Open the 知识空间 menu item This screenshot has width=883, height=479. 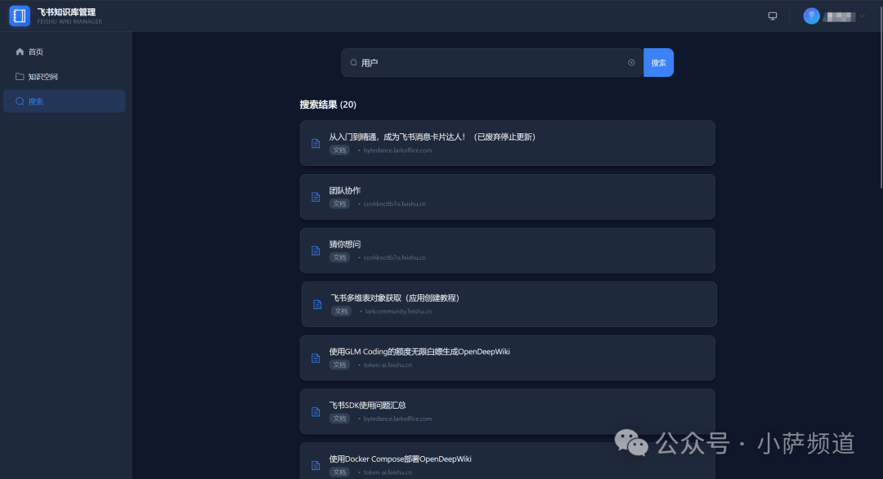point(65,77)
